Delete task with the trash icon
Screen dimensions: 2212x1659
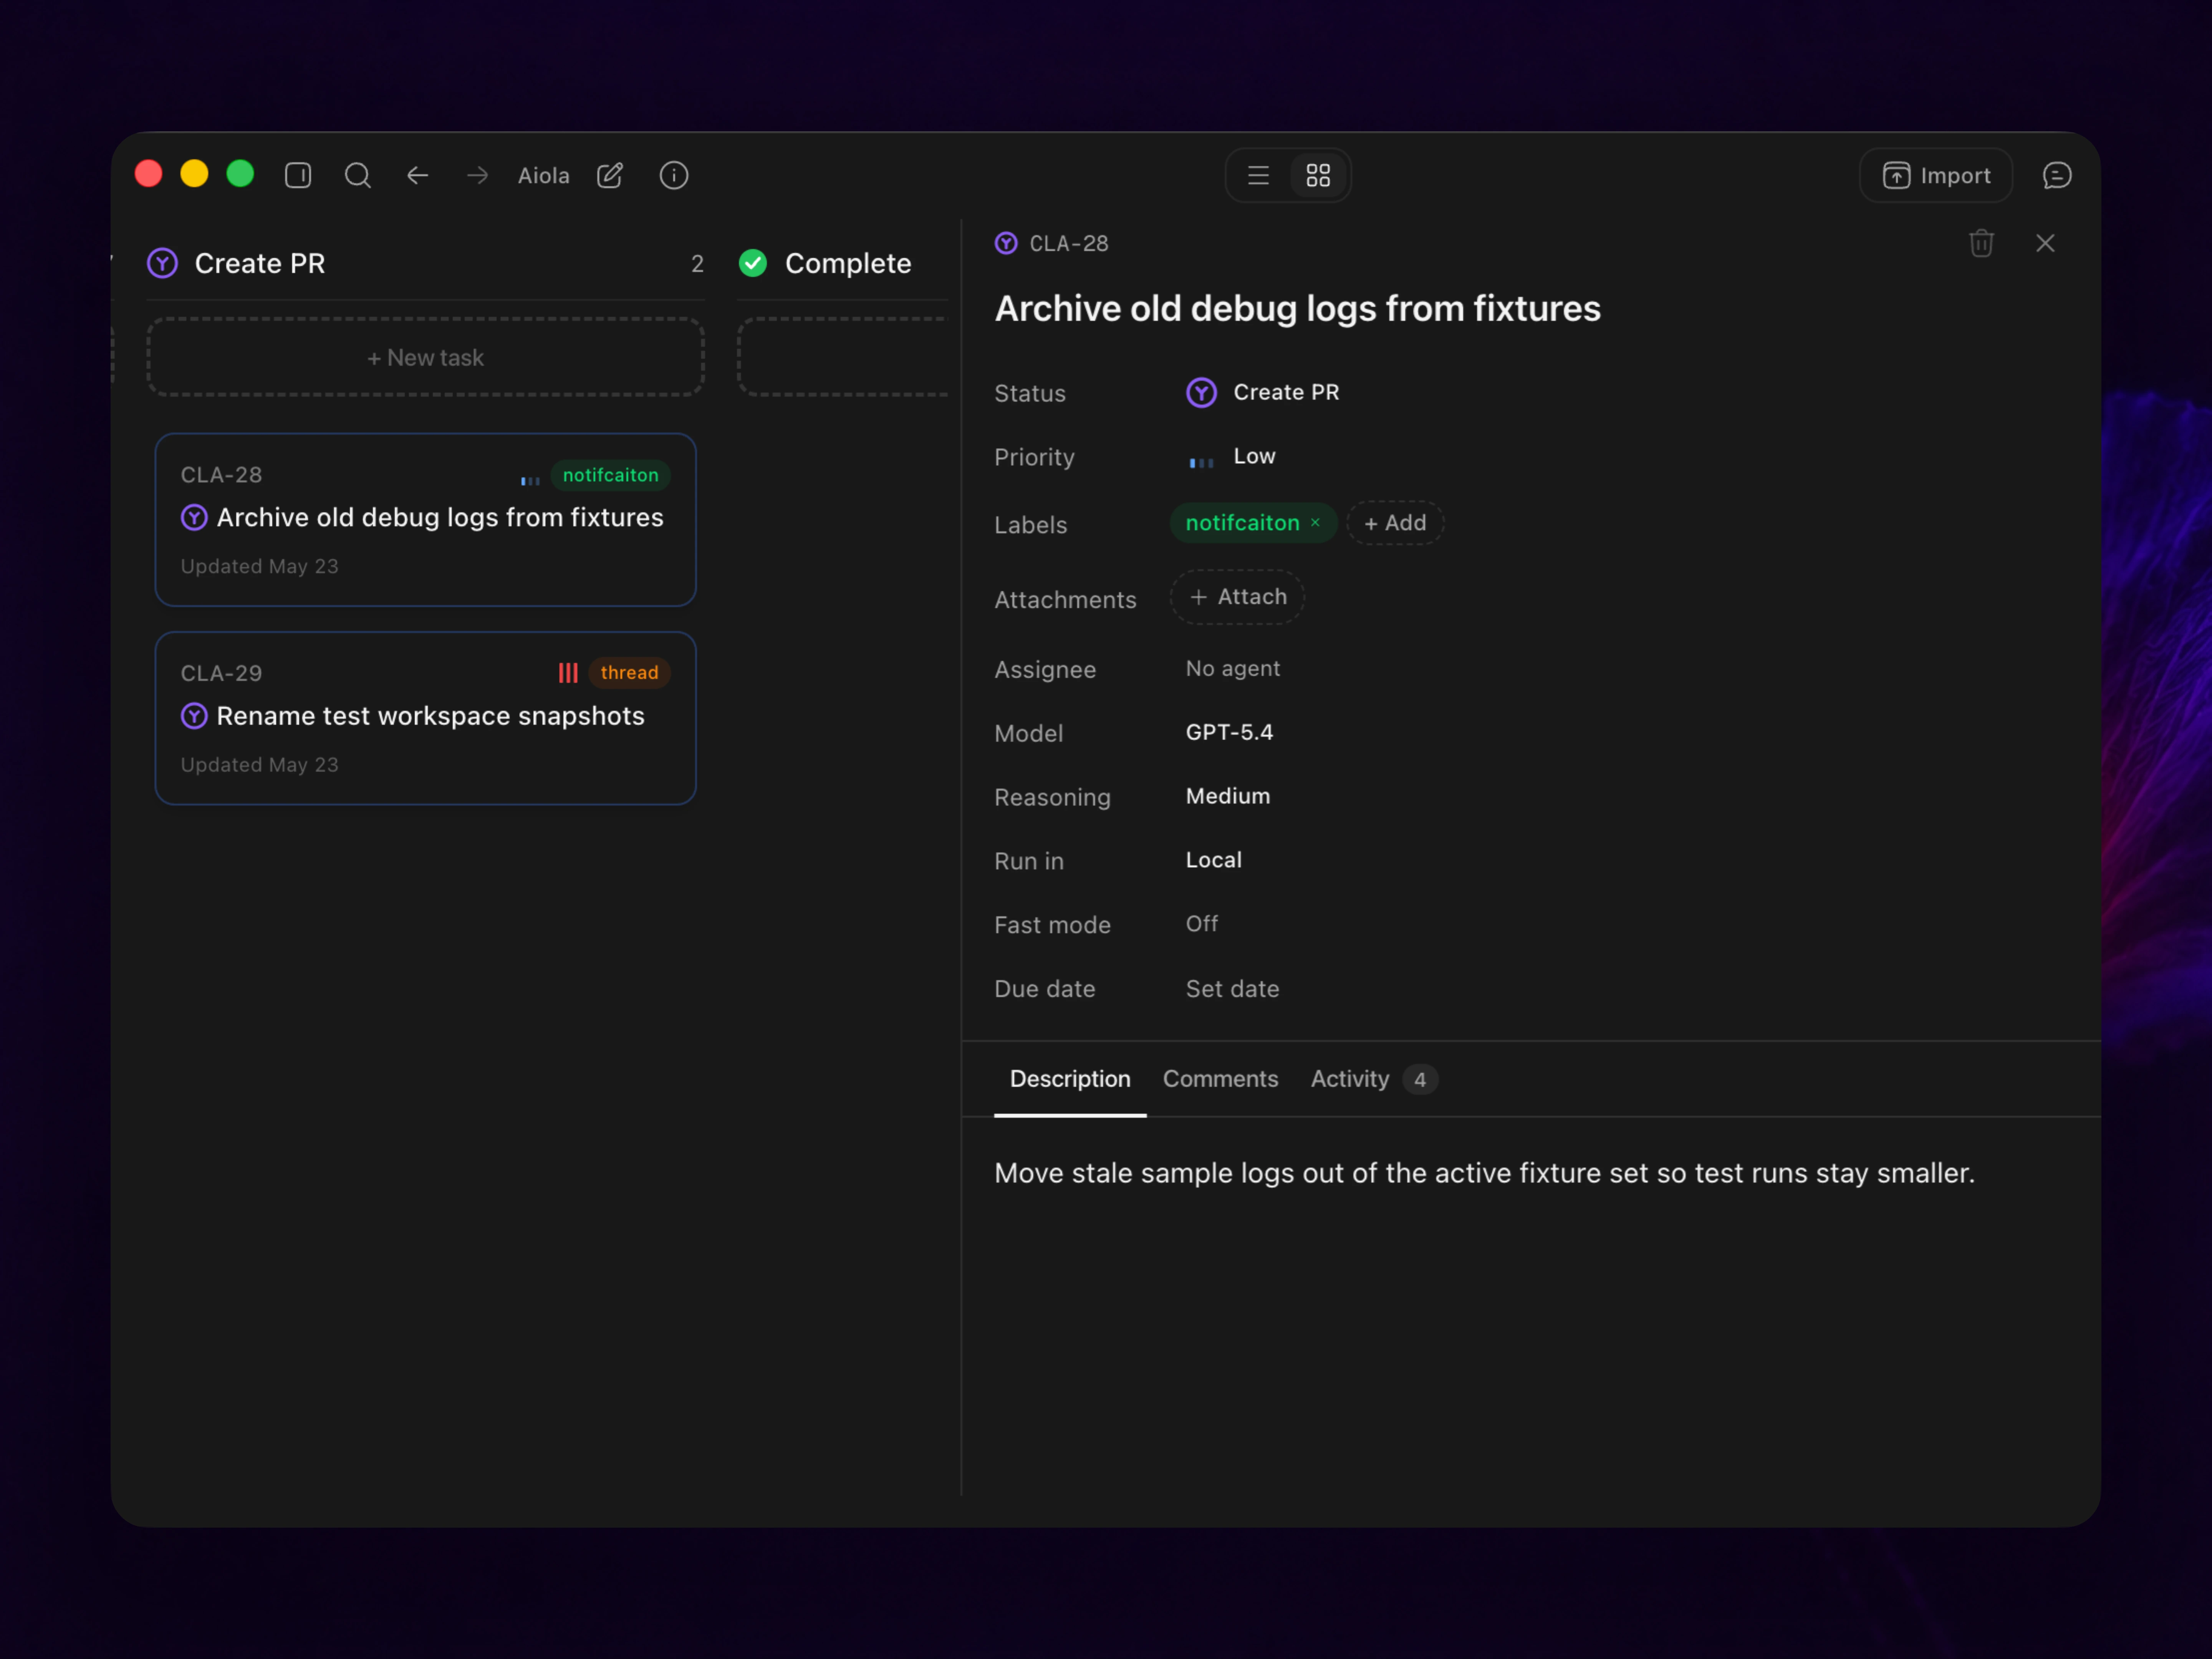click(1981, 243)
